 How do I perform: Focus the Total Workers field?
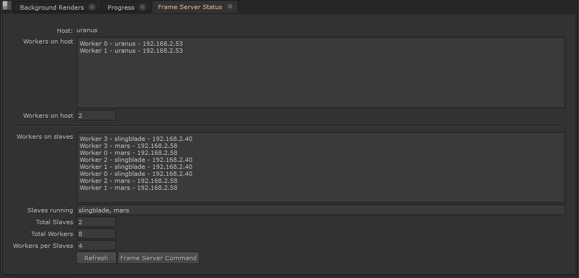(x=96, y=234)
